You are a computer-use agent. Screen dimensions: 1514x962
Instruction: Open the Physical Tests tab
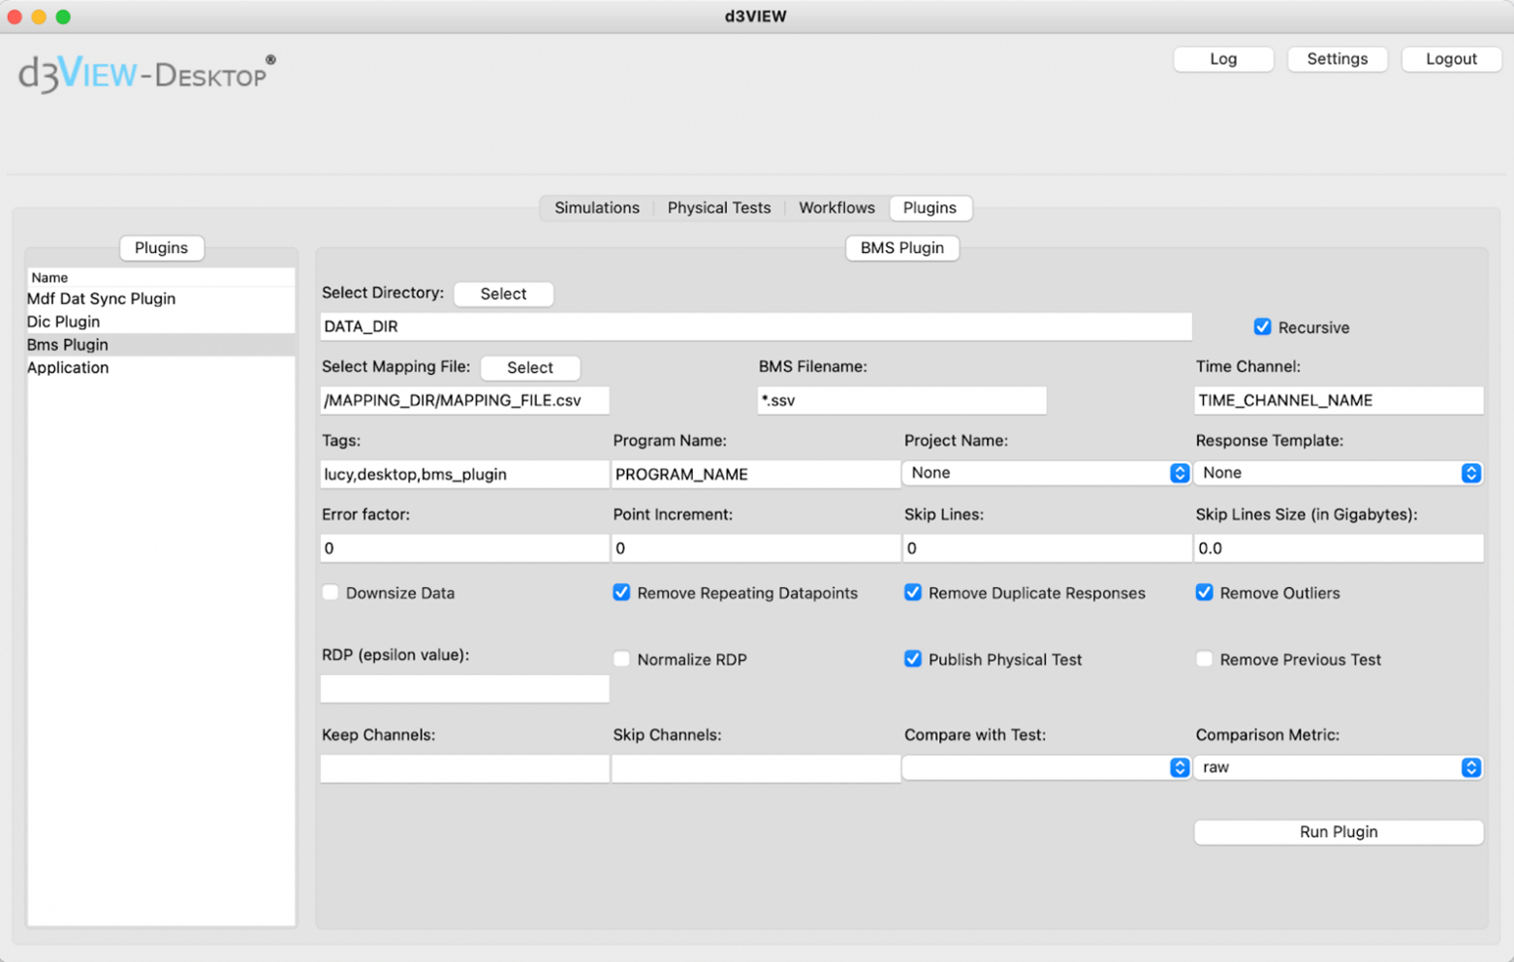tap(718, 208)
